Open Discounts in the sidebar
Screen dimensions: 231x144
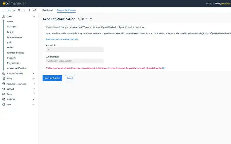click(12, 58)
